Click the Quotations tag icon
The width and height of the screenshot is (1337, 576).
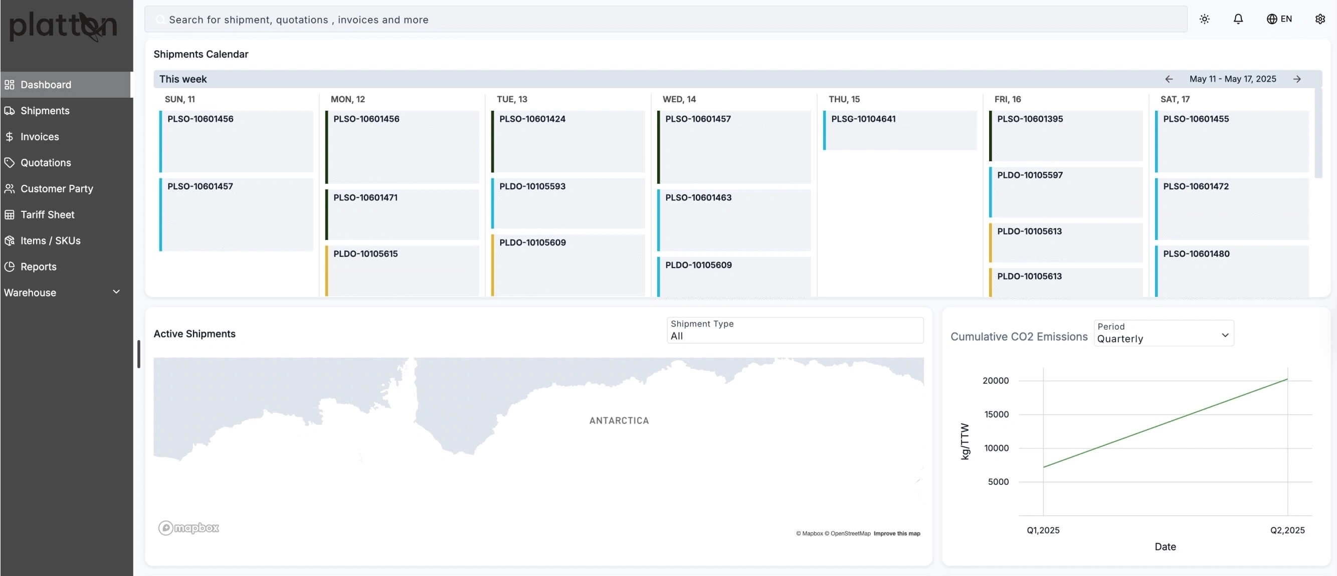tap(10, 162)
